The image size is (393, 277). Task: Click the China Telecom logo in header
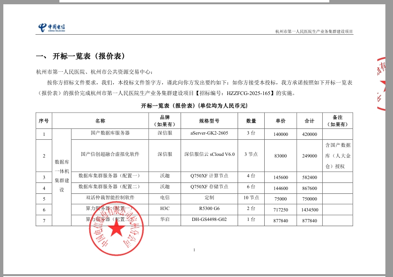click(52, 28)
